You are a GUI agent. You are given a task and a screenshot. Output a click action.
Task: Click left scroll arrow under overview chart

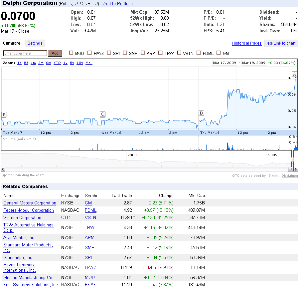pos(3,169)
